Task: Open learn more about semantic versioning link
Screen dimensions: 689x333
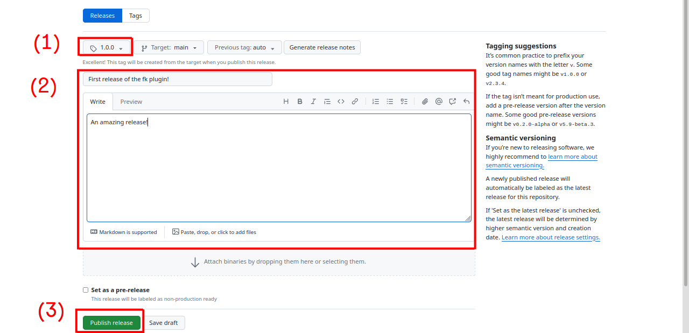Action: pyautogui.click(x=542, y=161)
